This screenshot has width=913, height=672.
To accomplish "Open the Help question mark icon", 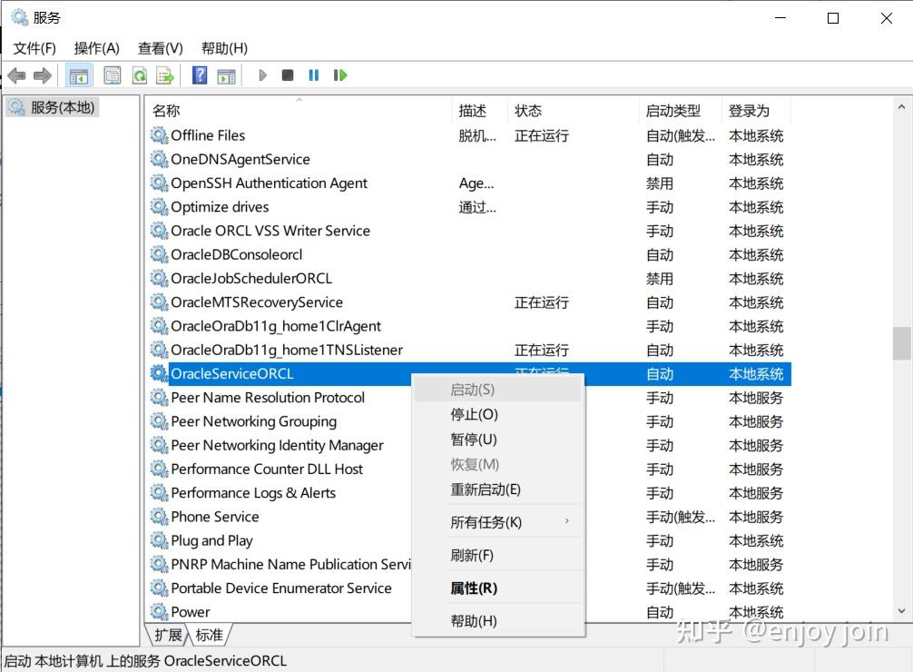I will pos(200,75).
